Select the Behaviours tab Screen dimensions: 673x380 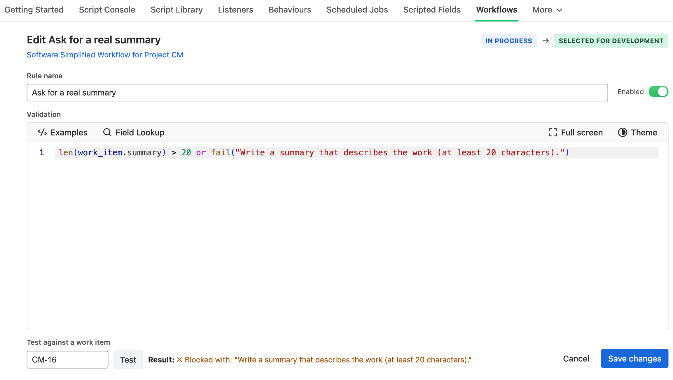point(290,10)
